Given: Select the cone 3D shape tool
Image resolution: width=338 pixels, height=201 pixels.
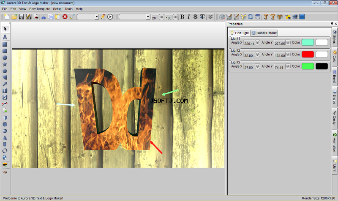Looking at the screenshot, I should point(5,138).
